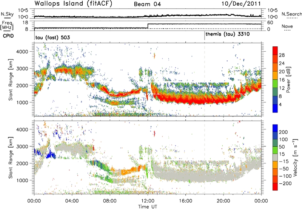Click power colorbar tick 28
The height and width of the screenshot is (209, 302).
pyautogui.click(x=282, y=55)
